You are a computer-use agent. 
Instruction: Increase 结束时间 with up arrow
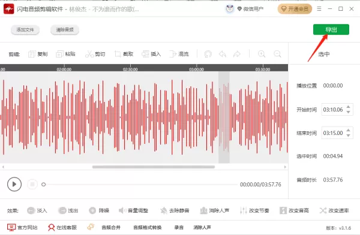pyautogui.click(x=349, y=130)
